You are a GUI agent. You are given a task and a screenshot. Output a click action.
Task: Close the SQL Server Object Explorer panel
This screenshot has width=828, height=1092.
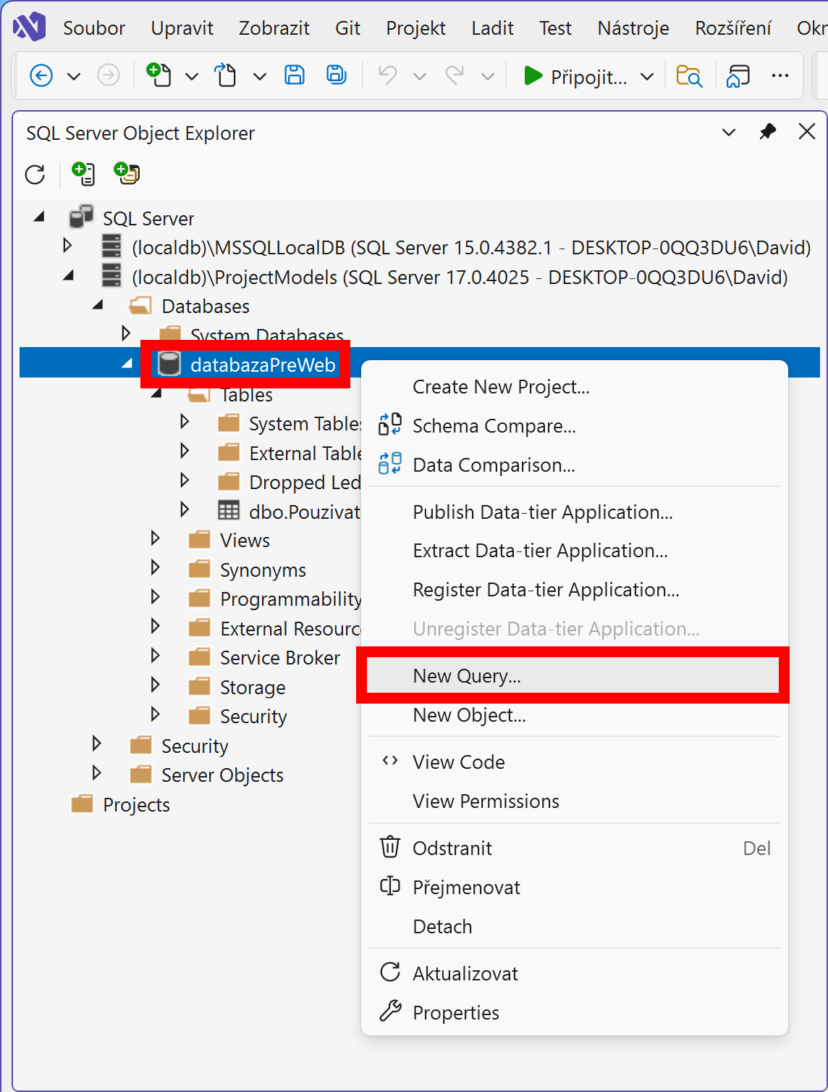pos(806,132)
